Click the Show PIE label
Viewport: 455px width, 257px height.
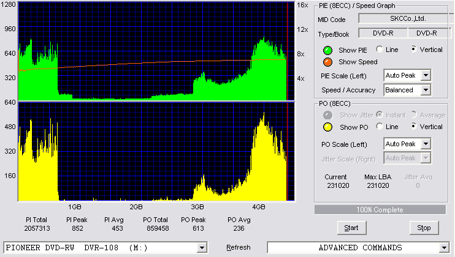point(353,50)
